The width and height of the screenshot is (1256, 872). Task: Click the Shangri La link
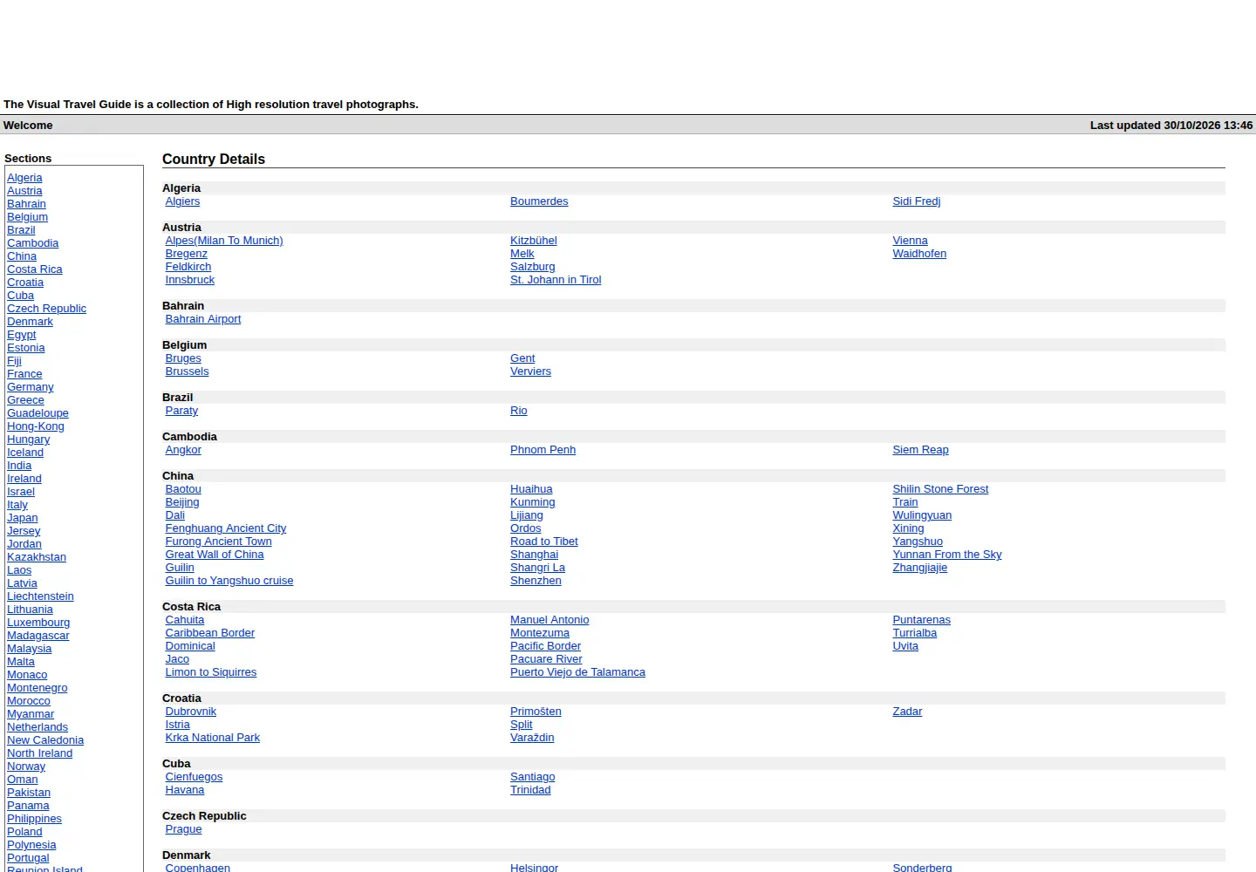pos(537,568)
